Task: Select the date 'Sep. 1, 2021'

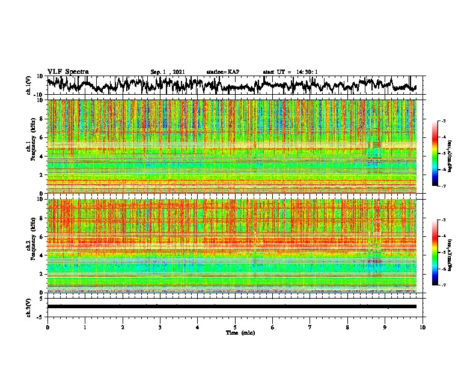Action: 167,72
